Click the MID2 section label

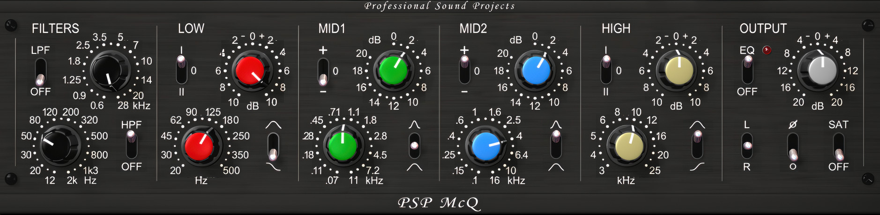pyautogui.click(x=473, y=29)
